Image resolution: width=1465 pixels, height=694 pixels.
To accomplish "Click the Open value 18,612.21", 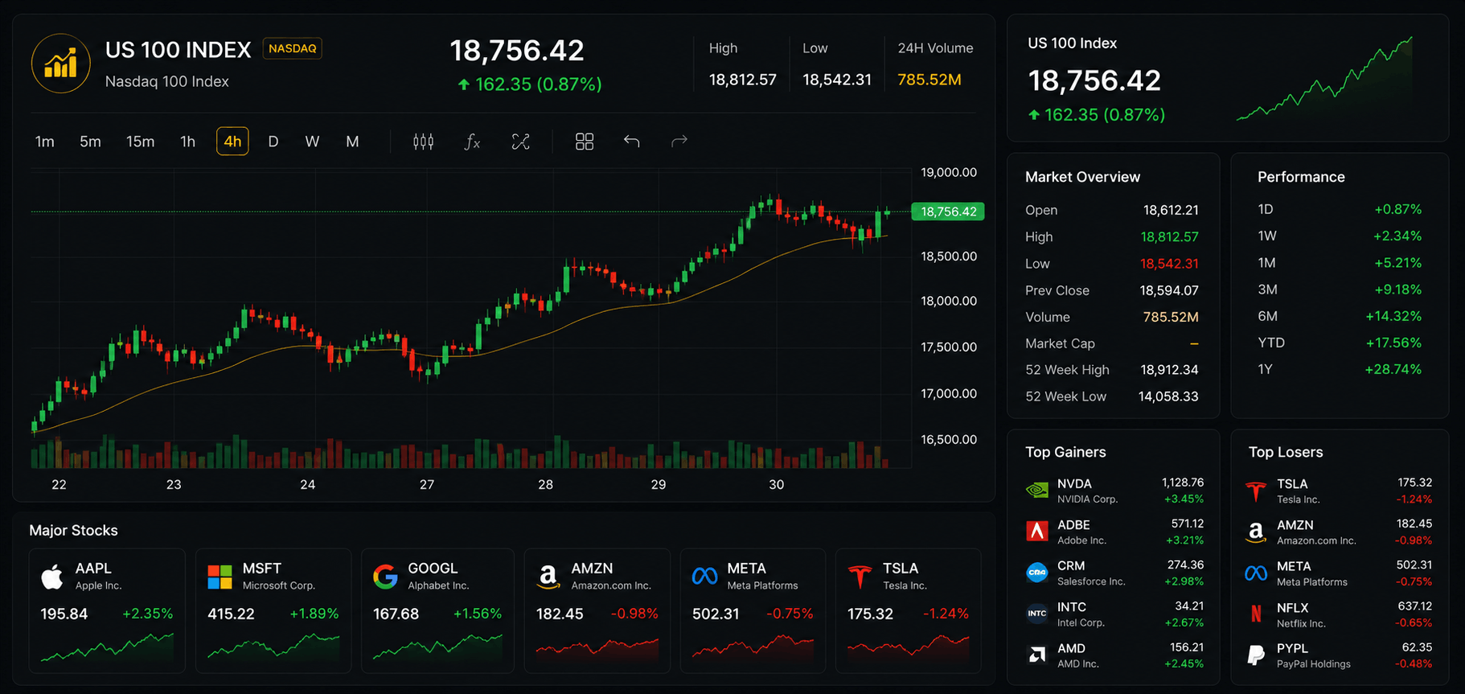I will pos(1171,210).
